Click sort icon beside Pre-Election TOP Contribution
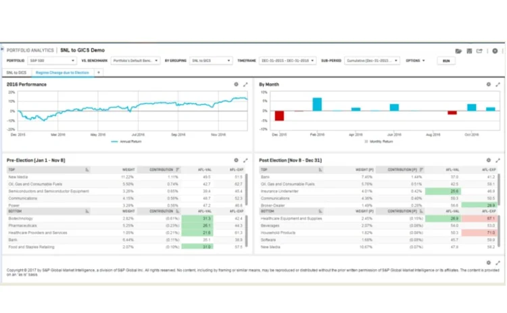 coord(178,170)
